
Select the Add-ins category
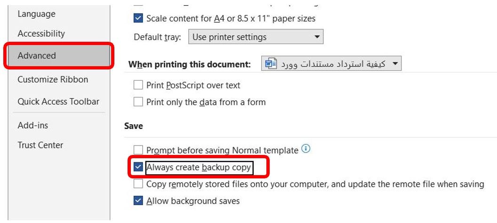tap(33, 125)
